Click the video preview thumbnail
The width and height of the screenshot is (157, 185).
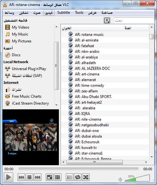[x=31, y=137]
